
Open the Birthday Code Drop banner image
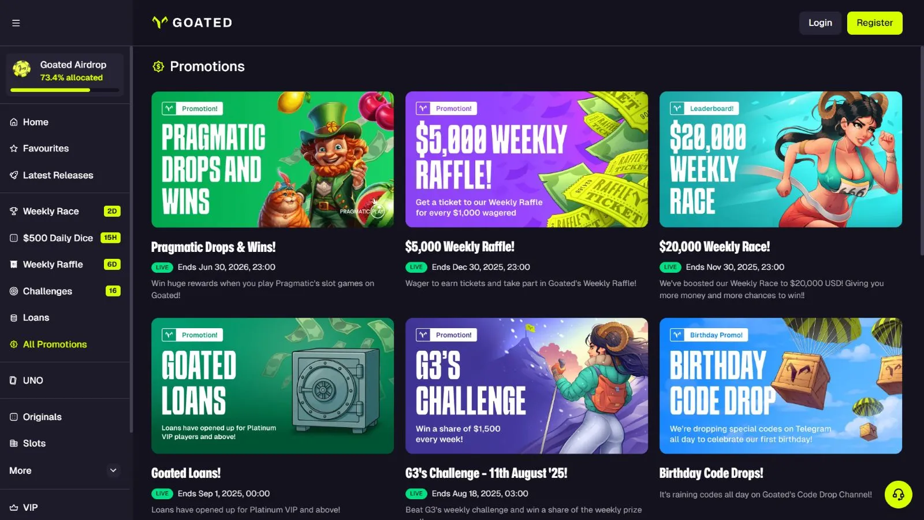[780, 385]
